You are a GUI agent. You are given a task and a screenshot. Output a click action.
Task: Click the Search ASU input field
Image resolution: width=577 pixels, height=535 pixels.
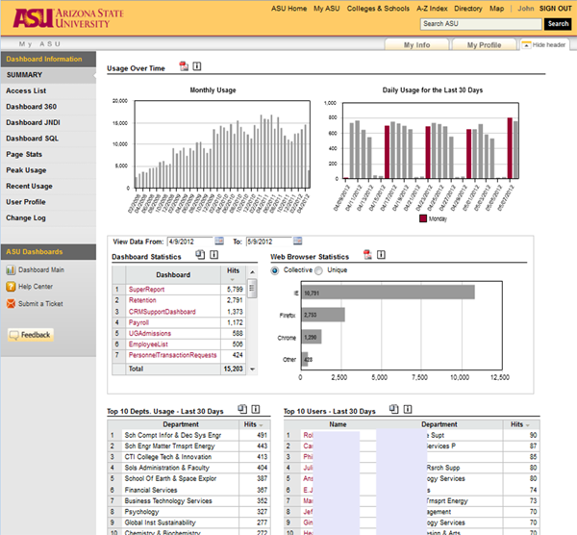click(480, 24)
